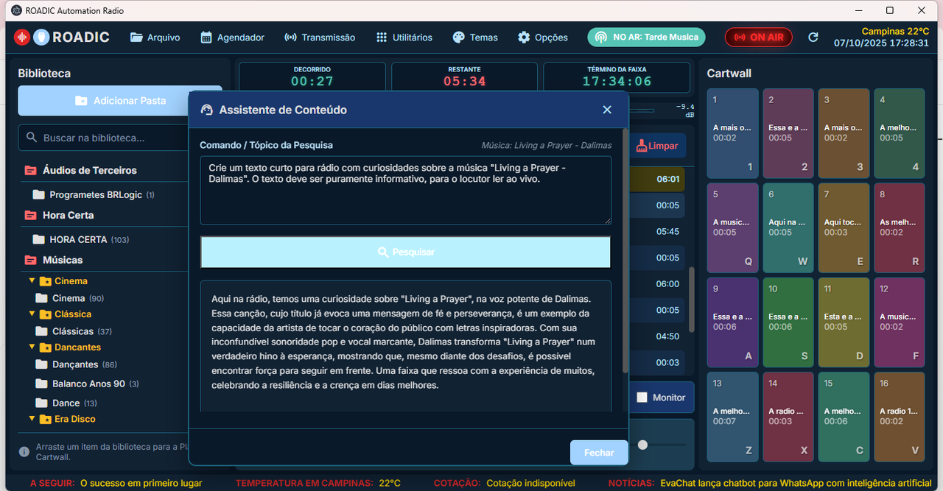Click the DECORRIDO elapsed time display
943x491 pixels.
312,77
